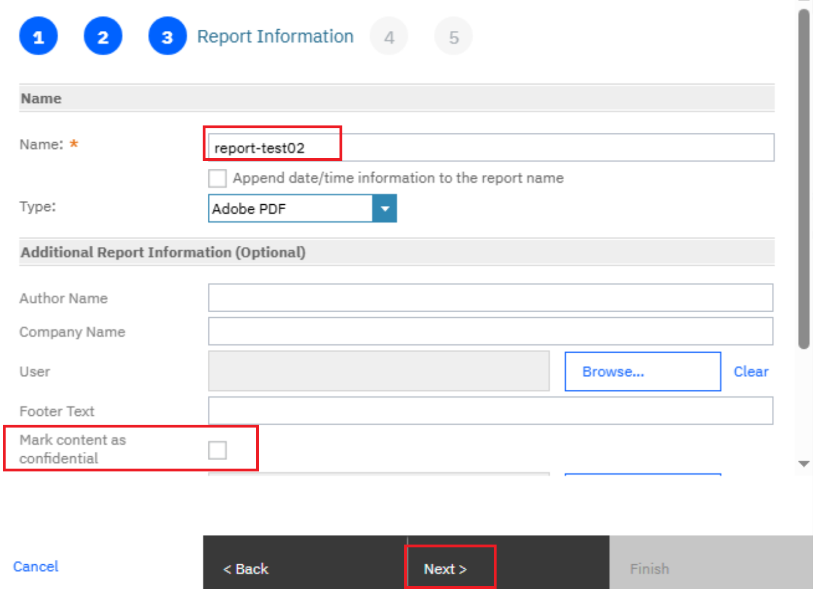813x589 pixels.
Task: Click the Adobe PDF type combo box
Action: point(290,209)
